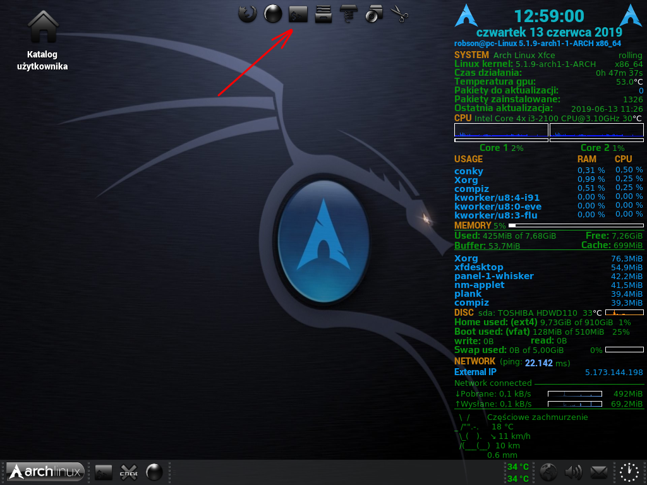
Task: Click the conky process row
Action: coord(548,171)
